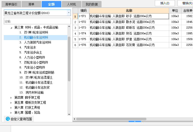Click table horizontal scrollbar left arrow
The height and width of the screenshot is (132, 193).
(74, 119)
